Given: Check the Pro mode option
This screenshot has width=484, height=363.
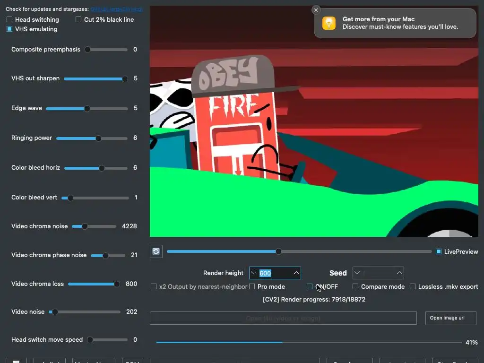Looking at the screenshot, I should 252,287.
